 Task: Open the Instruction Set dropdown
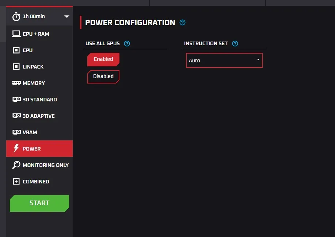pos(224,60)
